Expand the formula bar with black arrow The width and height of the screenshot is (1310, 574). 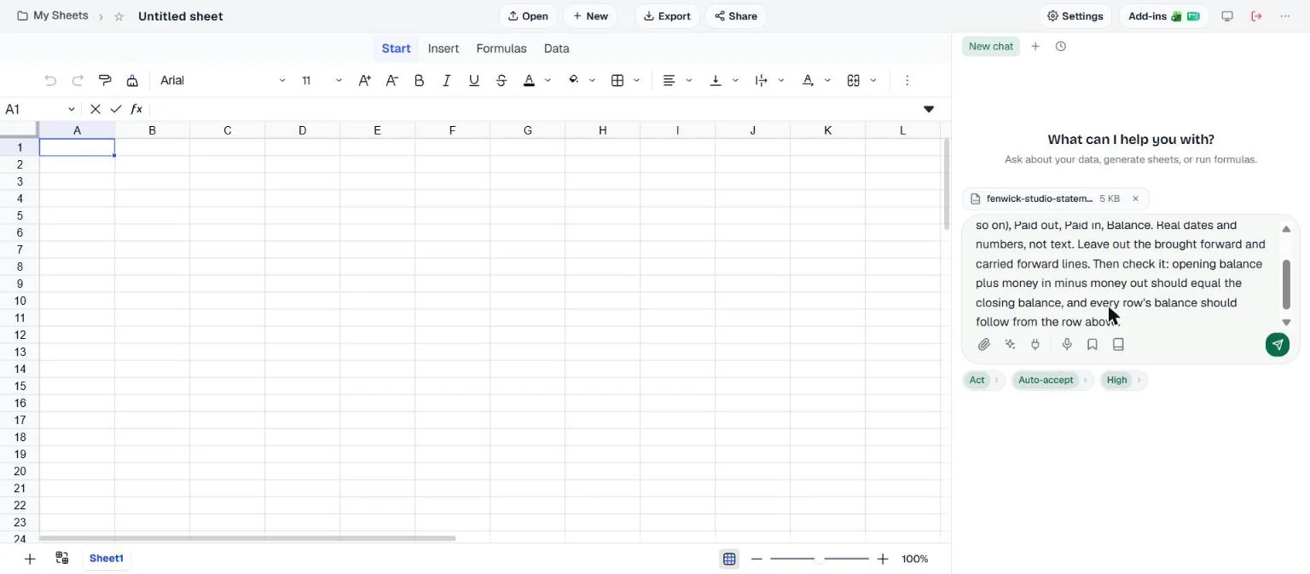coord(929,109)
